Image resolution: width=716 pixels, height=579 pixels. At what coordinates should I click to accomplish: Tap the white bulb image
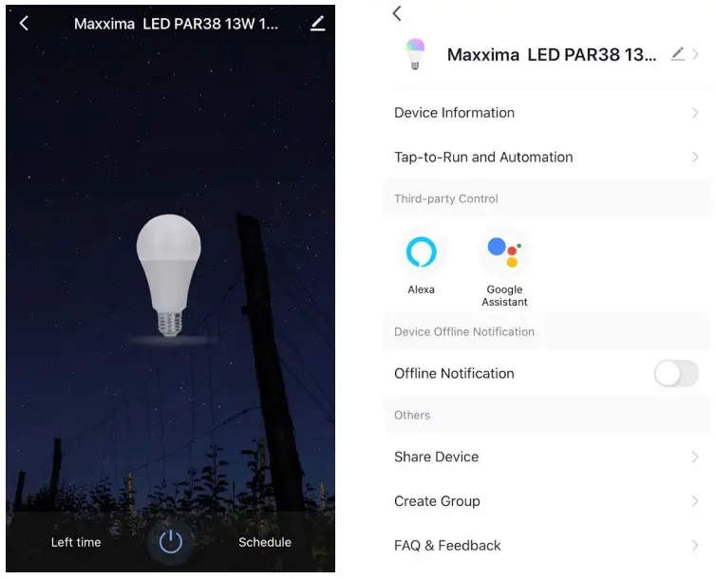[x=169, y=275]
